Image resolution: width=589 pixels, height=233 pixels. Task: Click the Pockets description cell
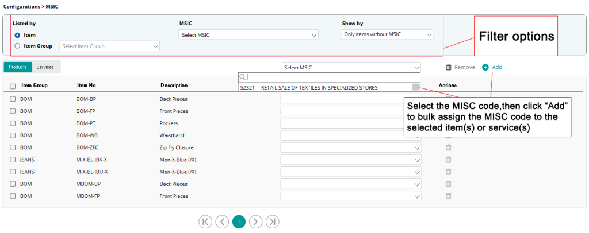click(169, 123)
